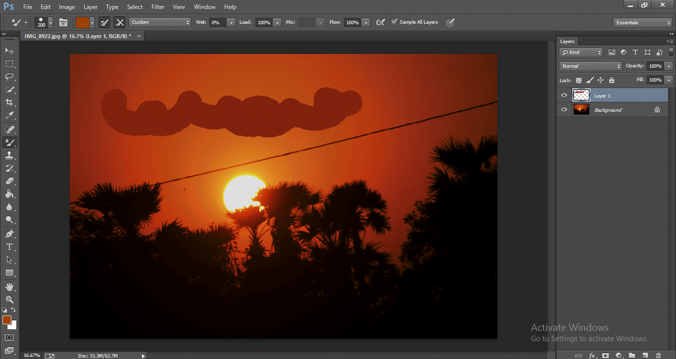Open the Normal blend mode dropdown

[x=590, y=66]
